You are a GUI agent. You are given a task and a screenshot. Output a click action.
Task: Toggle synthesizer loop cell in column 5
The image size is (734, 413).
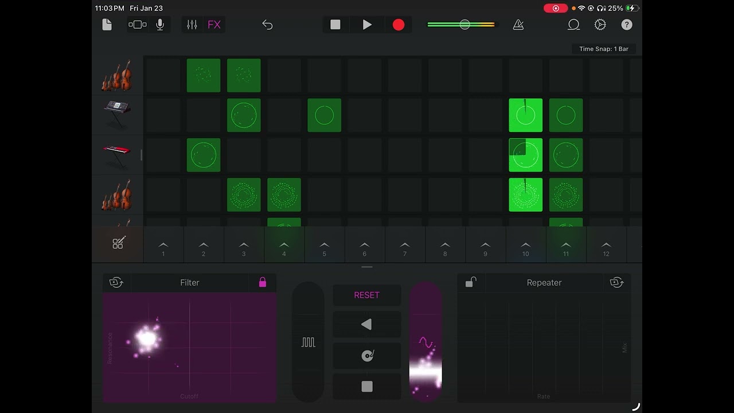(325, 115)
